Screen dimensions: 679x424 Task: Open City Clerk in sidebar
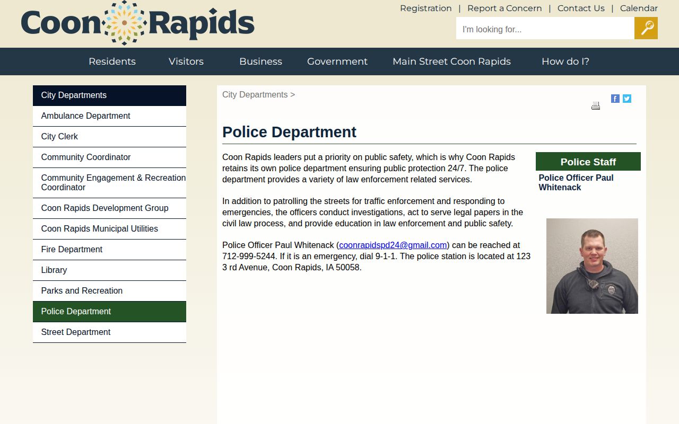(x=109, y=137)
